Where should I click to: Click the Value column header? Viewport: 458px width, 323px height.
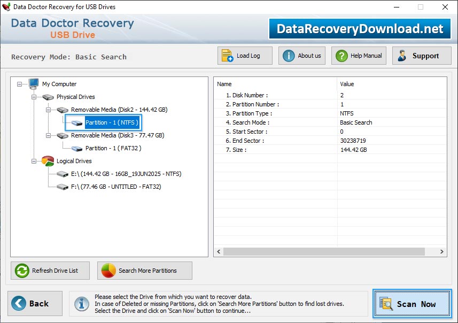click(392, 84)
